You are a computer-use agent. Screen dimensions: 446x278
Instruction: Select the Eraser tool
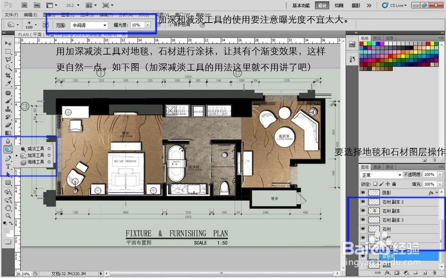tap(8, 125)
